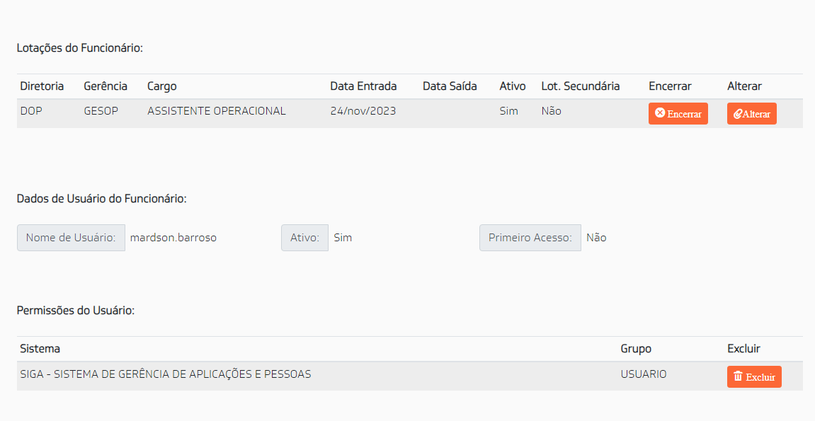
Task: Click Excluir button for SIGA permission
Action: click(754, 377)
